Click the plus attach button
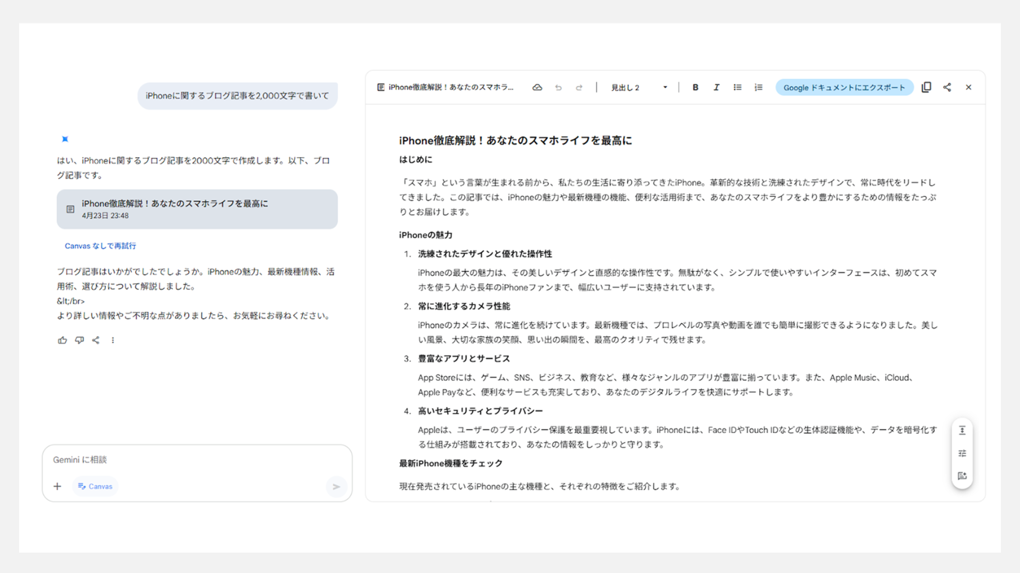The width and height of the screenshot is (1020, 573). click(57, 486)
